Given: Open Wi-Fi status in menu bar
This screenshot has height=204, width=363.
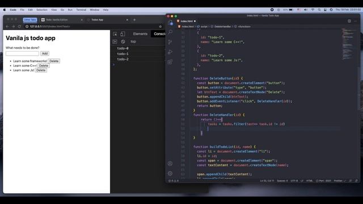Looking at the screenshot, I should click(313, 10).
